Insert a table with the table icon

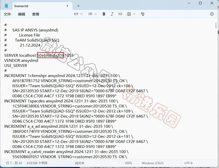[129, 14]
